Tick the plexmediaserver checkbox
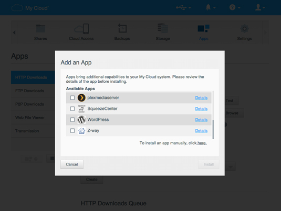 [x=72, y=98]
